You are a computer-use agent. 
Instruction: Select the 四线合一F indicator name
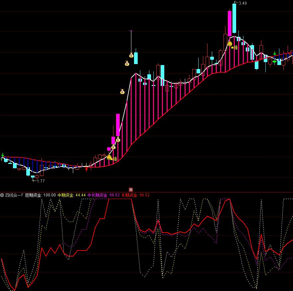coord(14,195)
